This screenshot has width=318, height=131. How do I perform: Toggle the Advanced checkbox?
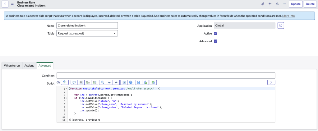(215, 41)
